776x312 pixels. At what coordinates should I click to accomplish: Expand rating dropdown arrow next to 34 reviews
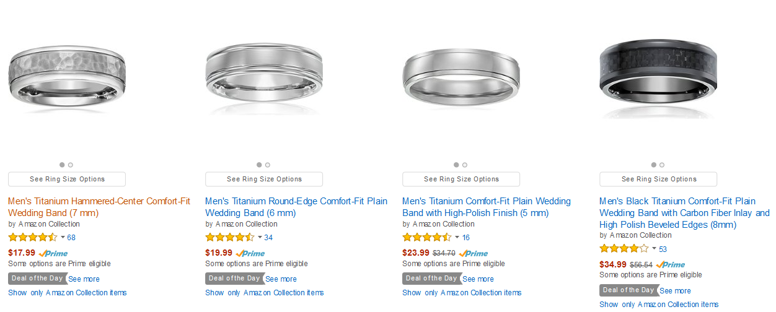coord(260,237)
